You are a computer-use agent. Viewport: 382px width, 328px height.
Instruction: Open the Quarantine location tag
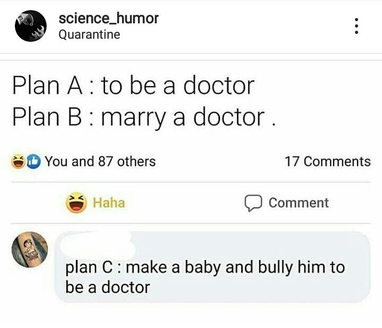[89, 35]
